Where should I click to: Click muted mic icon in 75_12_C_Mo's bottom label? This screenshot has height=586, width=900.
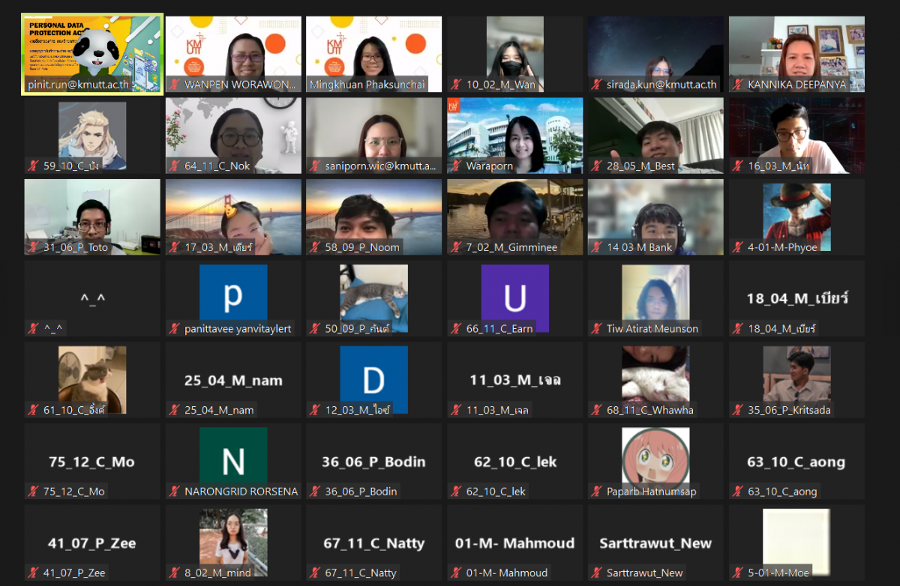(33, 492)
